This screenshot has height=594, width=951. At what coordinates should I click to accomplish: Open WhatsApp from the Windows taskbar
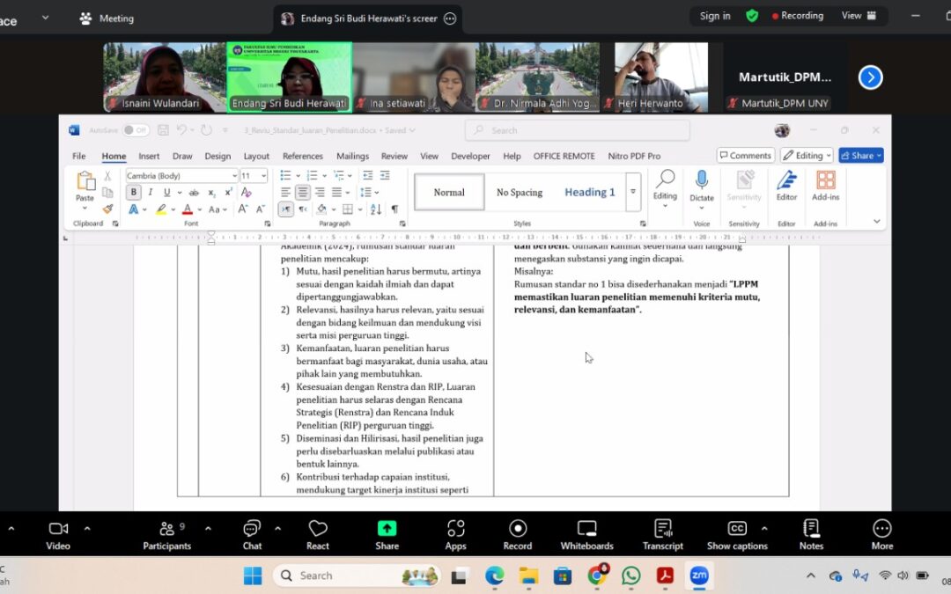pos(630,576)
